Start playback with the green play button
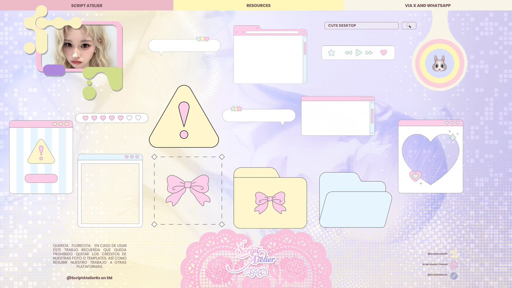The height and width of the screenshot is (288, 512). pos(359,52)
